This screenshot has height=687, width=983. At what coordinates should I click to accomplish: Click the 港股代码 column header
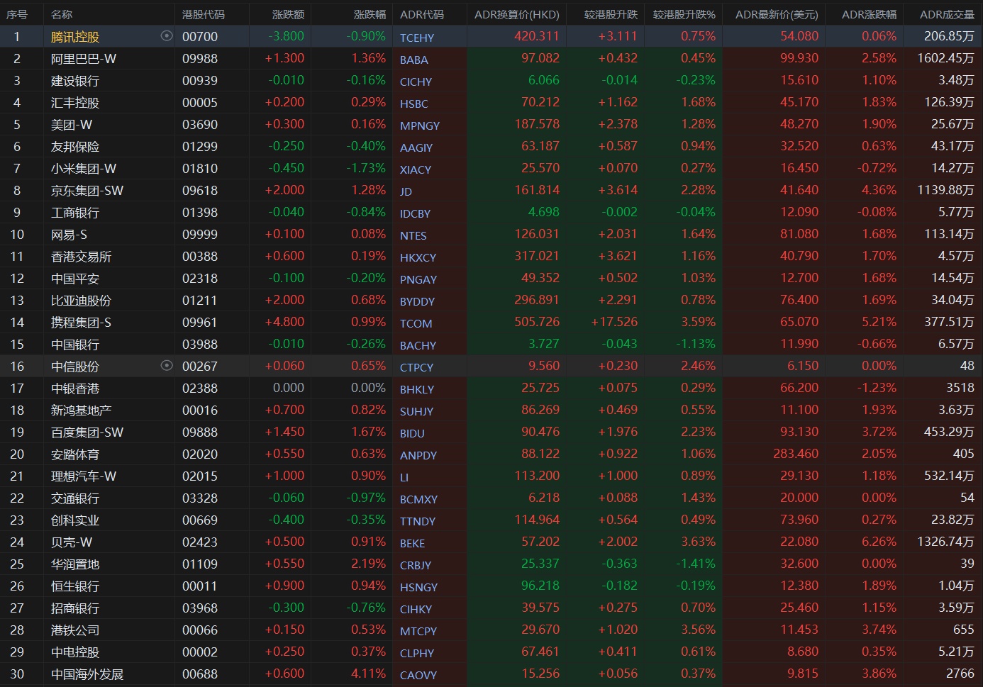(203, 14)
